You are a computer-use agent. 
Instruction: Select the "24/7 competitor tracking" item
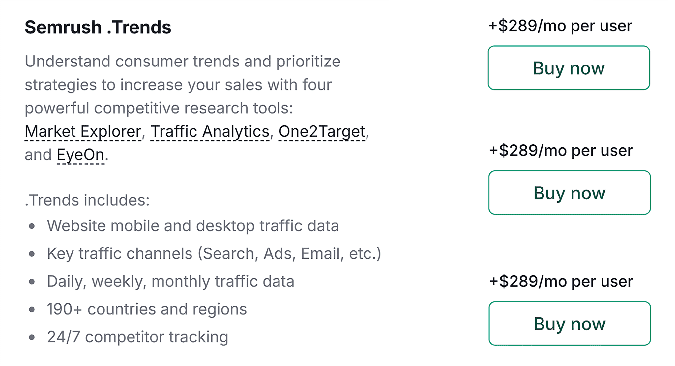[x=137, y=337]
